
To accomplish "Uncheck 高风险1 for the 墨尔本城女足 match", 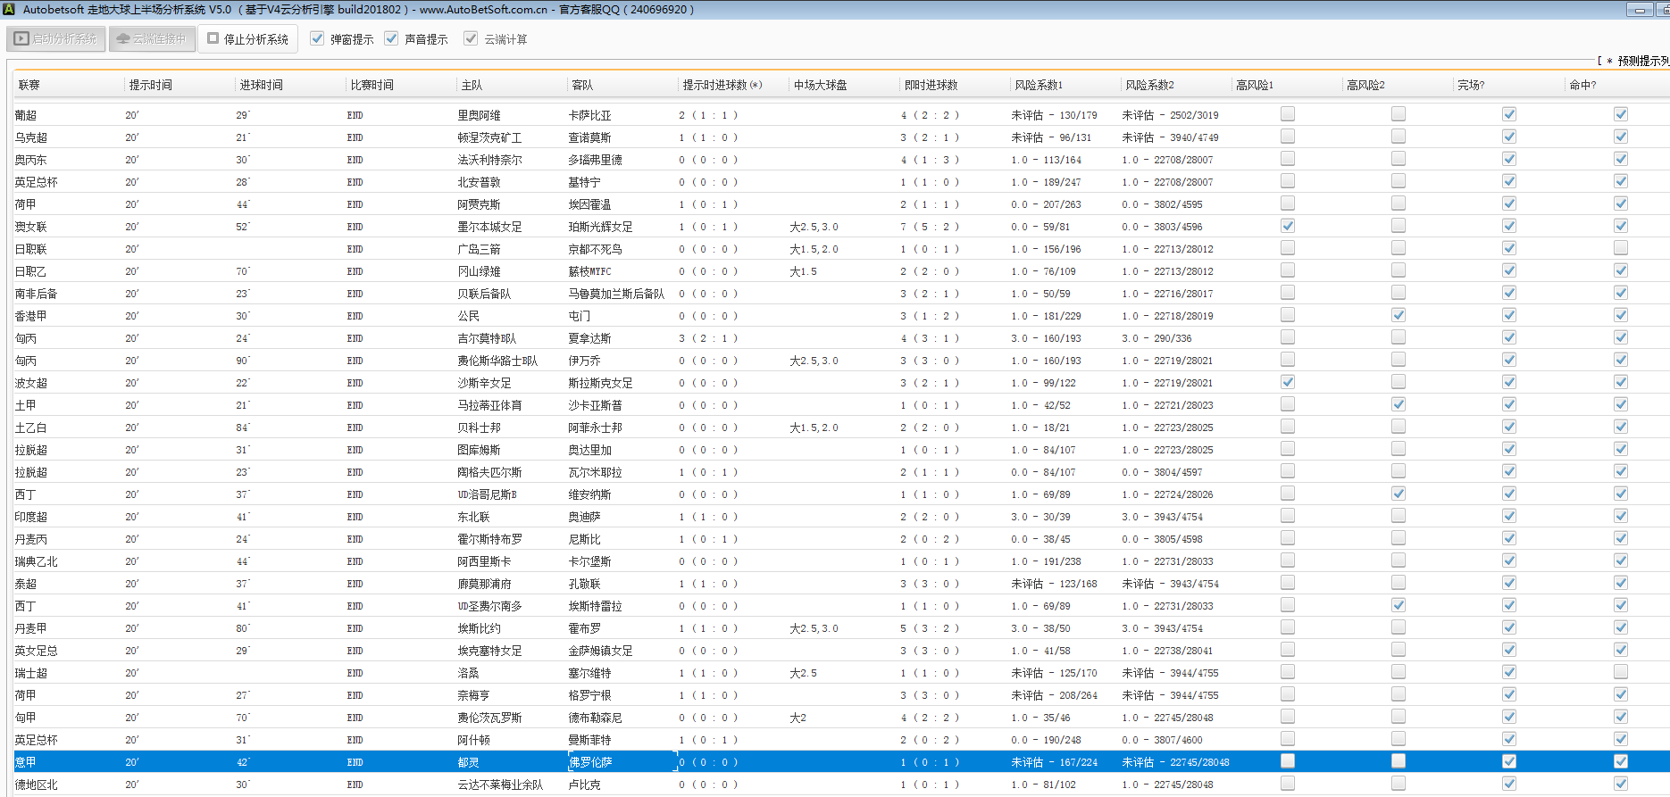I will tap(1288, 226).
